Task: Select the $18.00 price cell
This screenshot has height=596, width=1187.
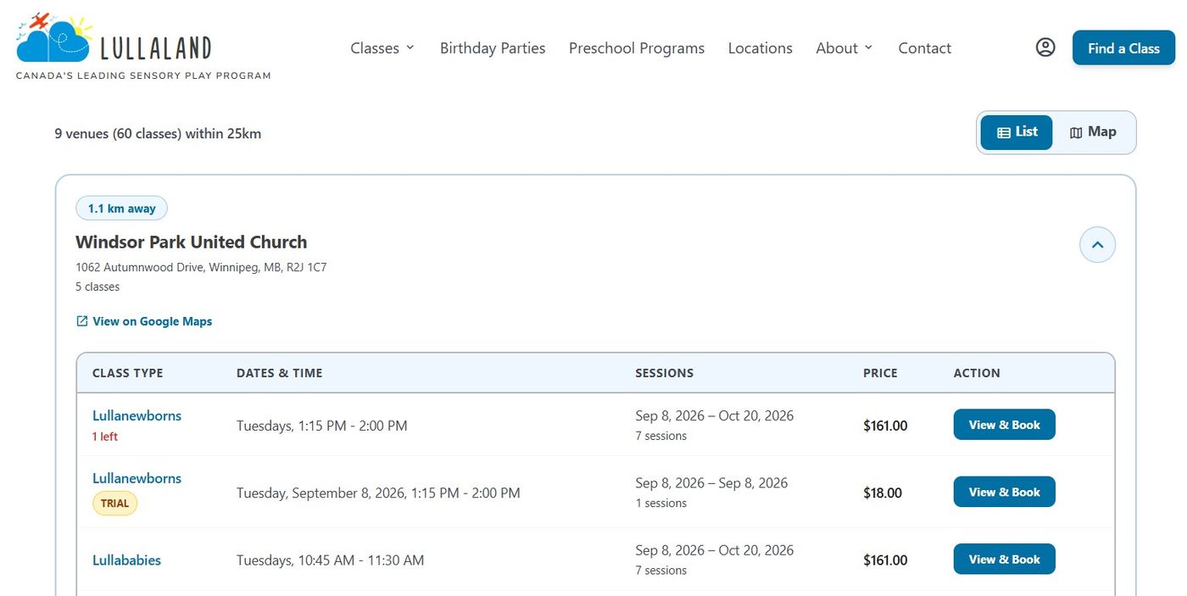Action: (x=883, y=493)
